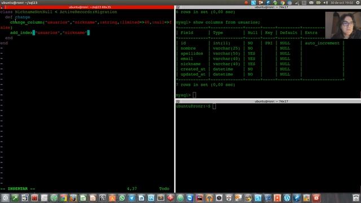361x203 pixels.
Task: Open the green X tool icon in dock
Action: 15,198
